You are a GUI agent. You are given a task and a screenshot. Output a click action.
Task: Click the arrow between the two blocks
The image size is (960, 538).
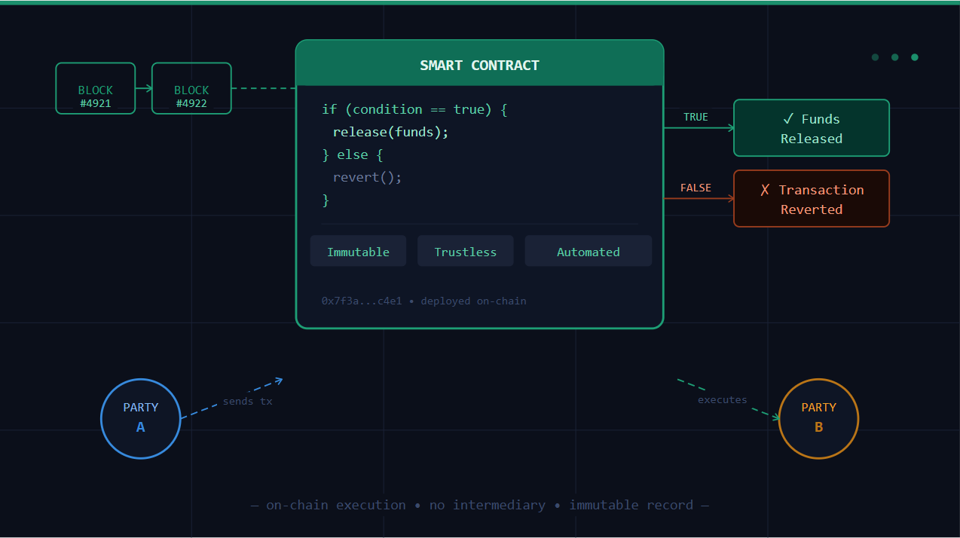[x=144, y=88]
